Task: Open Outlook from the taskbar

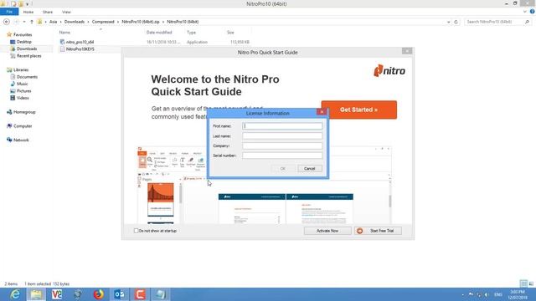Action: [x=119, y=294]
